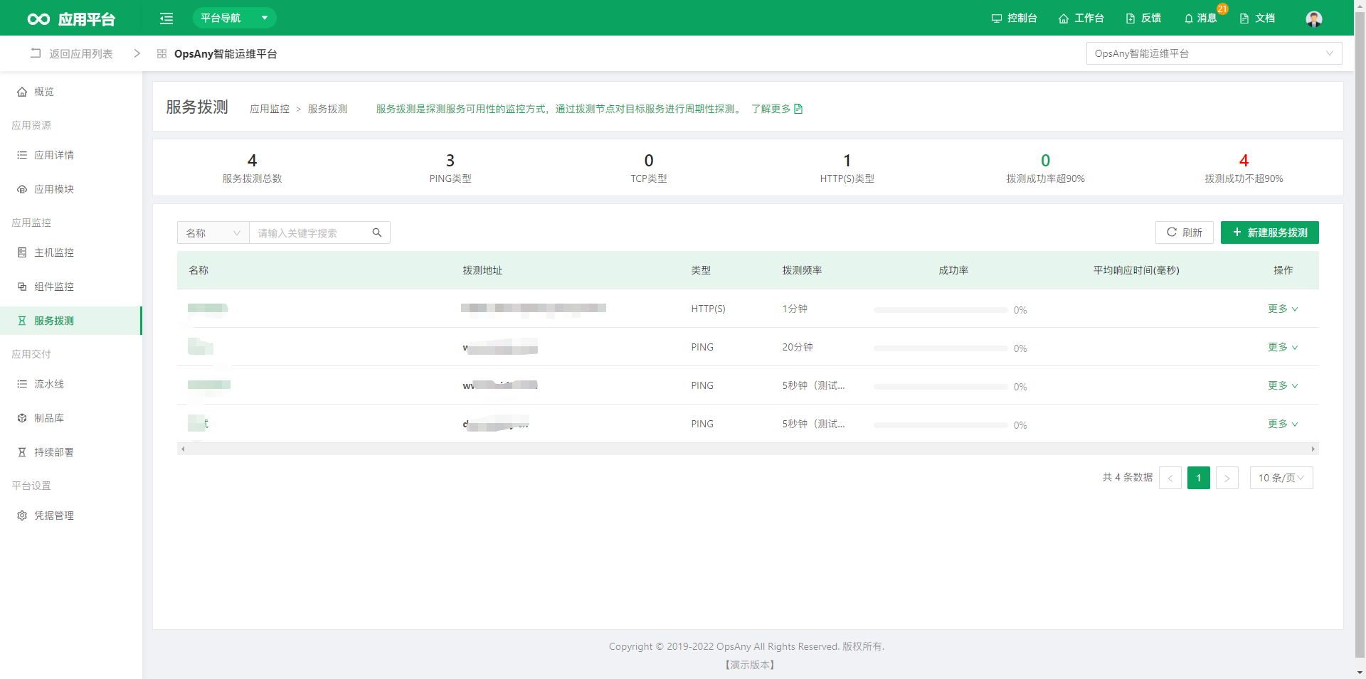Open 组件监控 component monitoring
1366x679 pixels.
coord(71,287)
